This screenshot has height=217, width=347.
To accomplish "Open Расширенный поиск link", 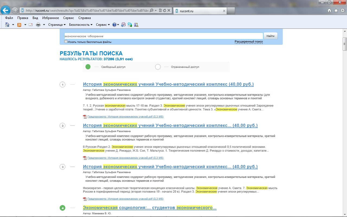I will 249,42.
